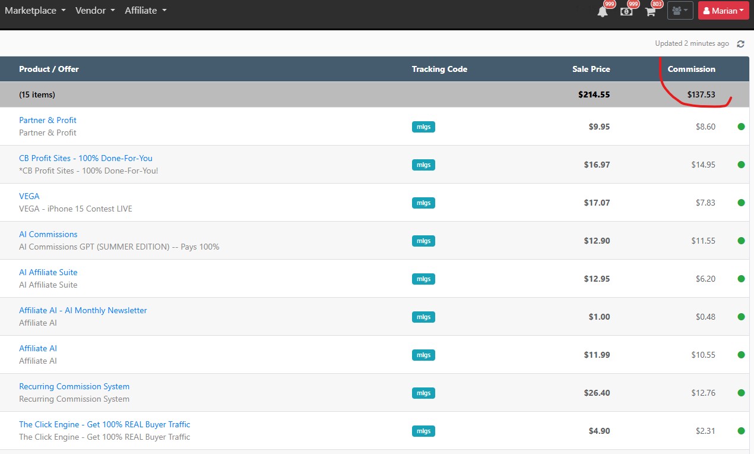
Task: Click the mlgs tag for The Click Engine
Action: pyautogui.click(x=423, y=431)
